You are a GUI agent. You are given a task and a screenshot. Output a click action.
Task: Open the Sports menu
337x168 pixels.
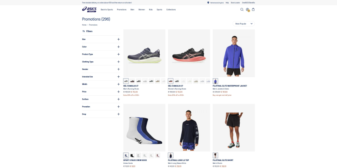(160, 10)
